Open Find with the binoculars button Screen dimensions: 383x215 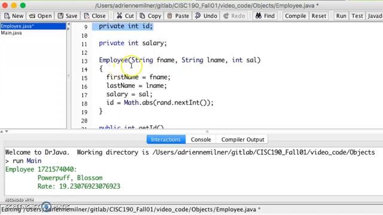265,16
